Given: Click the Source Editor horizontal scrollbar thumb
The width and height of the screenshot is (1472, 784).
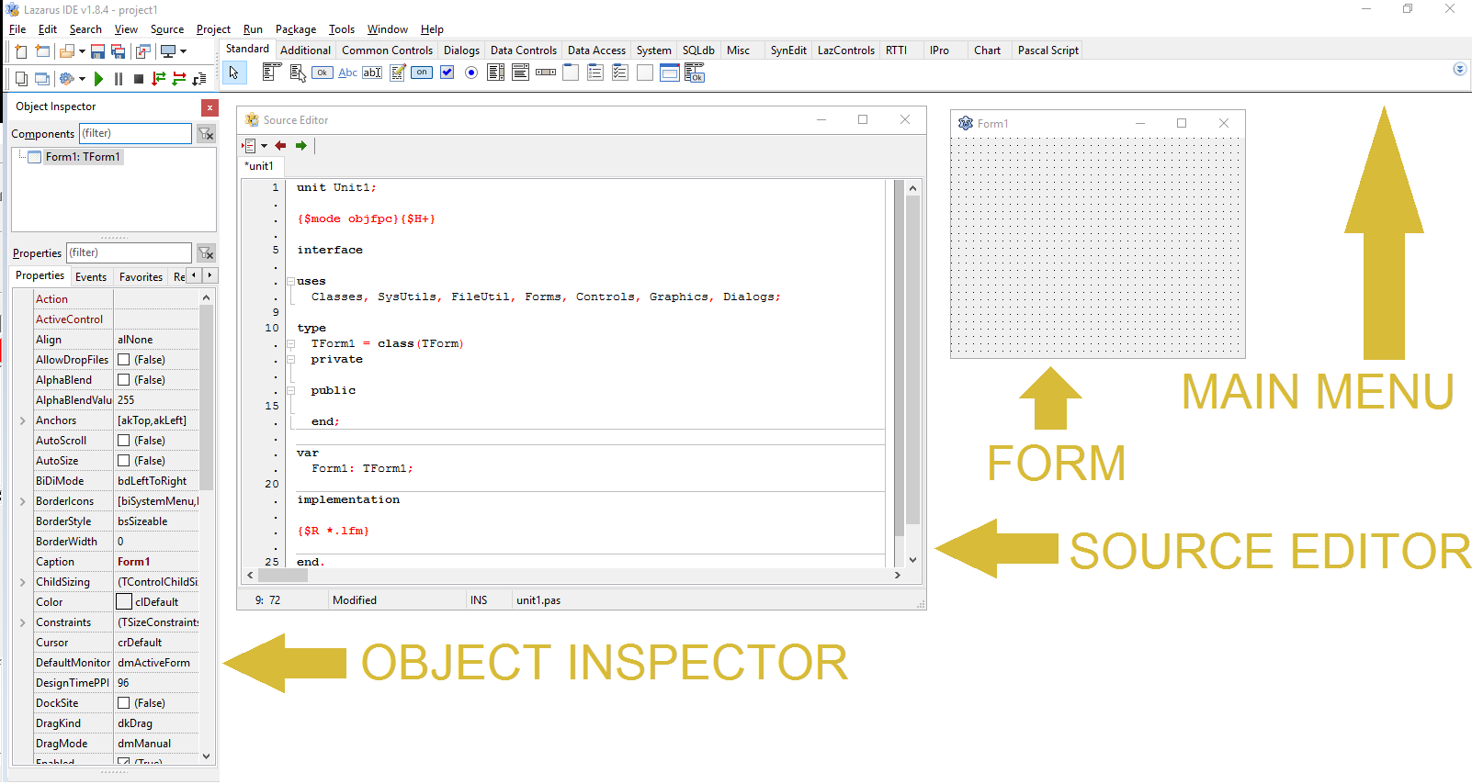Looking at the screenshot, I should click(283, 576).
